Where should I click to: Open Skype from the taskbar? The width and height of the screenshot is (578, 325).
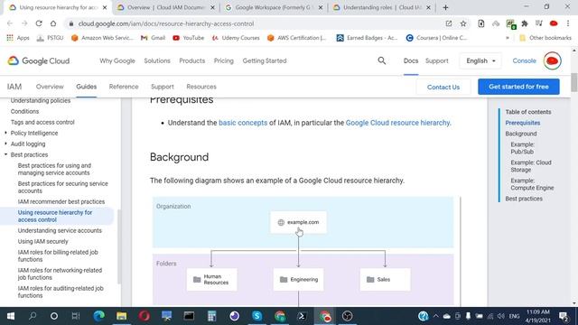(256, 316)
